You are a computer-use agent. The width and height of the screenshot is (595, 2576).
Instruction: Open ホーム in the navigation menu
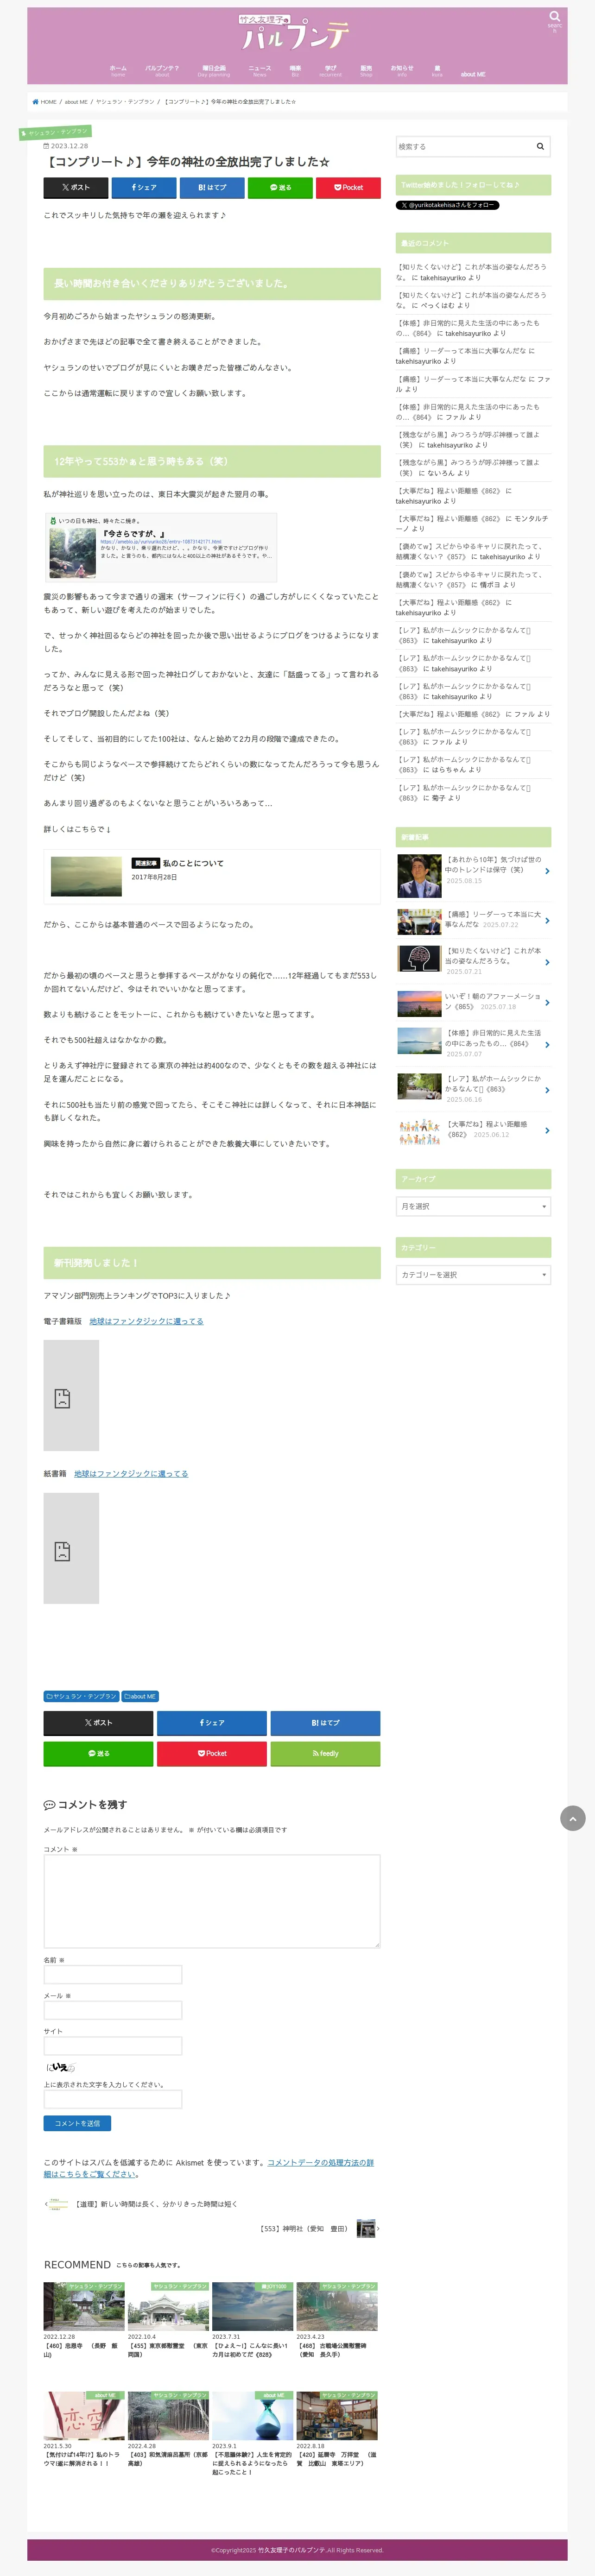point(118,70)
